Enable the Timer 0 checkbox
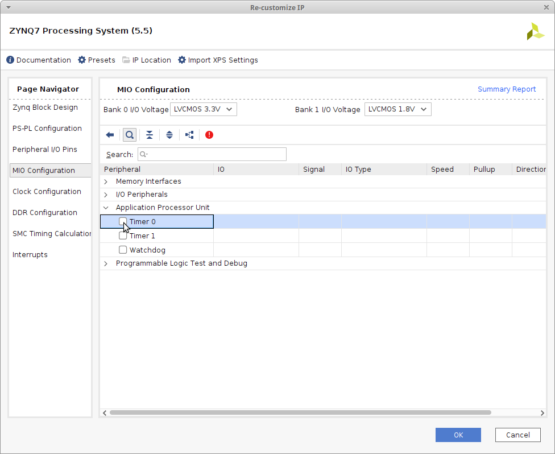Viewport: 555px width, 454px height. pyautogui.click(x=123, y=221)
